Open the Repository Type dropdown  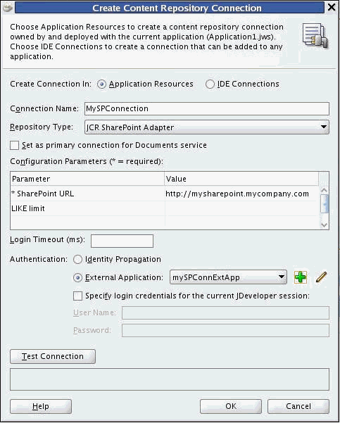[x=207, y=127]
